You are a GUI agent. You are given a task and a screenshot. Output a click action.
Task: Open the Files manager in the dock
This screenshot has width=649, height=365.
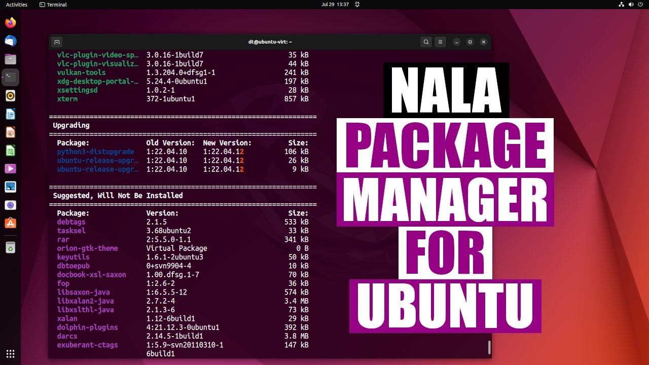point(11,59)
